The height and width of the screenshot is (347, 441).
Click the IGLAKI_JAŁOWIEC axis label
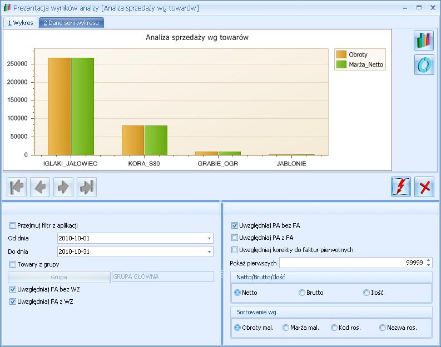pyautogui.click(x=70, y=164)
